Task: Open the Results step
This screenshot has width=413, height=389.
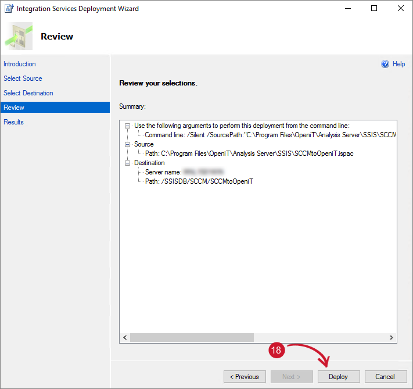Action: pyautogui.click(x=13, y=122)
